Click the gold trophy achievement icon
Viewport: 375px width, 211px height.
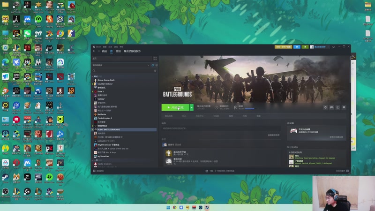[169, 153]
